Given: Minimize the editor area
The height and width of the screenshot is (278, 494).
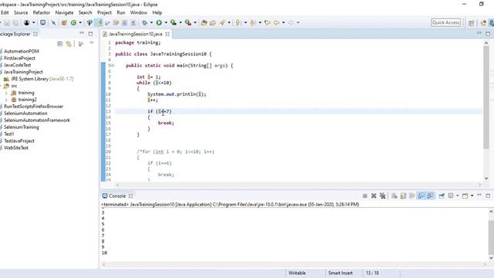Looking at the screenshot, I should [x=479, y=32].
